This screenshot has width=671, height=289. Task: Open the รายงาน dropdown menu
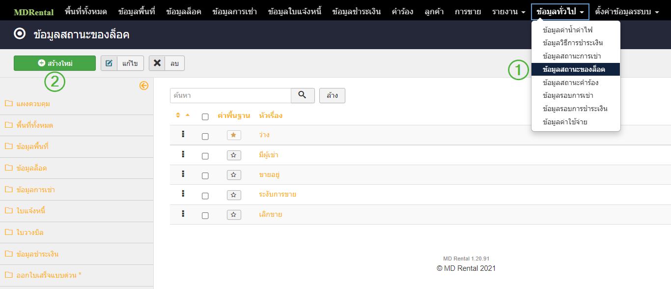pyautogui.click(x=509, y=11)
